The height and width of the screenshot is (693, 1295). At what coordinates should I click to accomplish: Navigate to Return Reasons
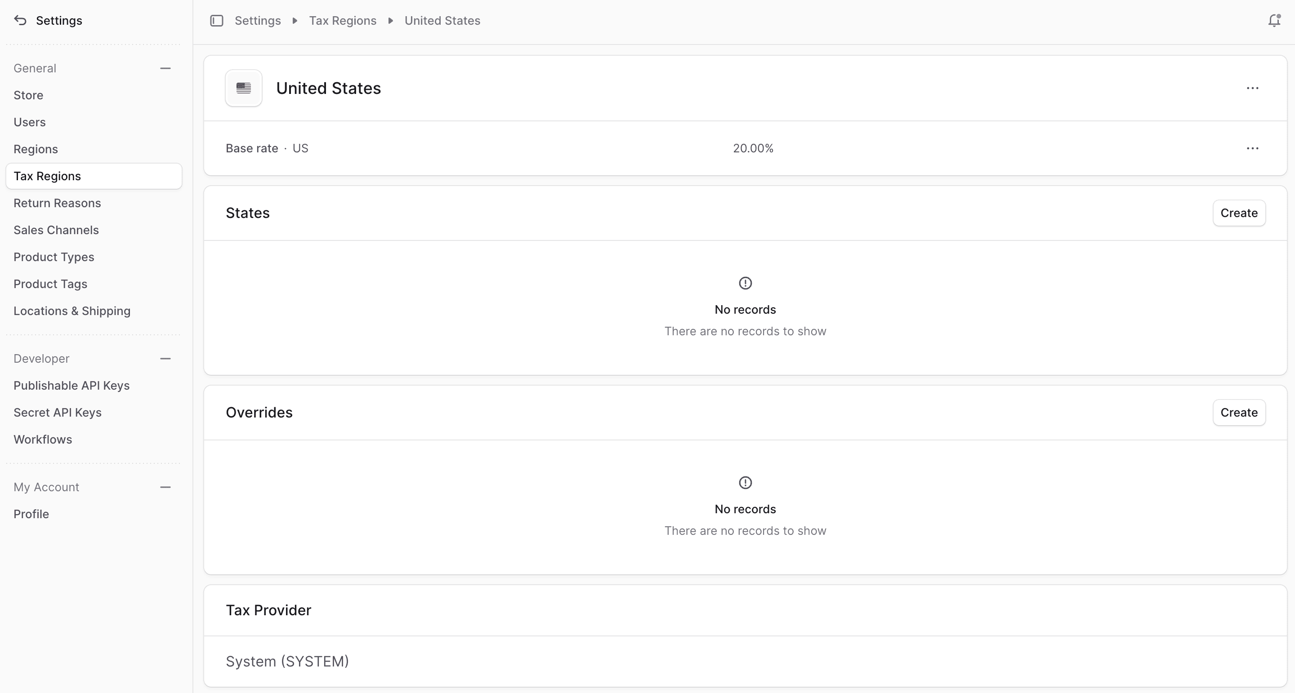(x=57, y=203)
